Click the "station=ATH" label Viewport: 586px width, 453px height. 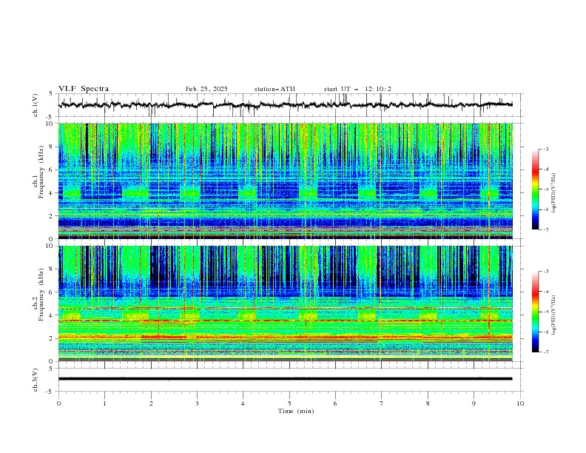(x=275, y=89)
